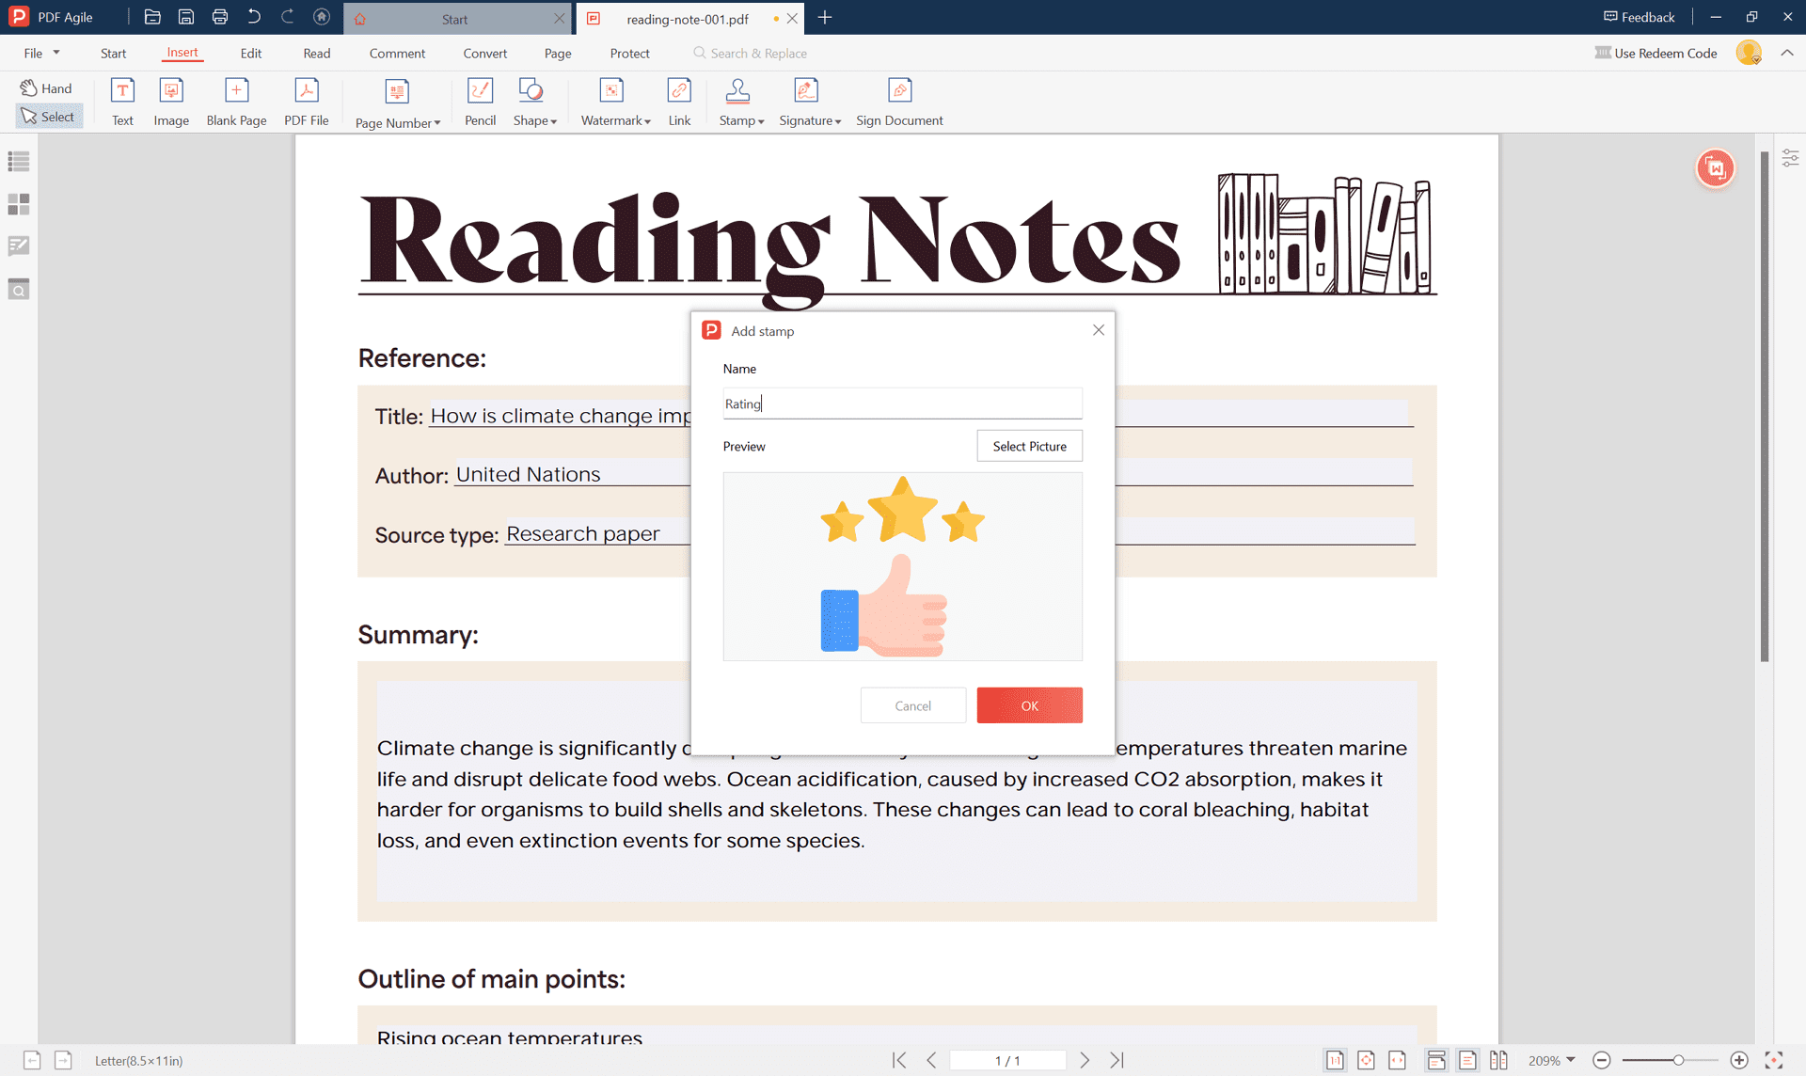The width and height of the screenshot is (1806, 1076).
Task: Click the red floating convert button
Action: coord(1716,168)
